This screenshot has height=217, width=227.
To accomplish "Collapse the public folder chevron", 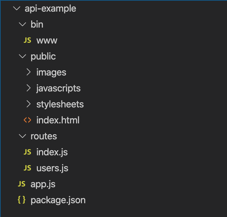I will (x=22, y=56).
